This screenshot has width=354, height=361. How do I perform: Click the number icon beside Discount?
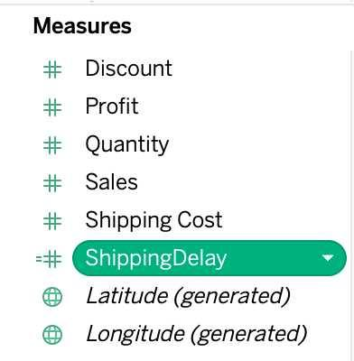point(52,69)
